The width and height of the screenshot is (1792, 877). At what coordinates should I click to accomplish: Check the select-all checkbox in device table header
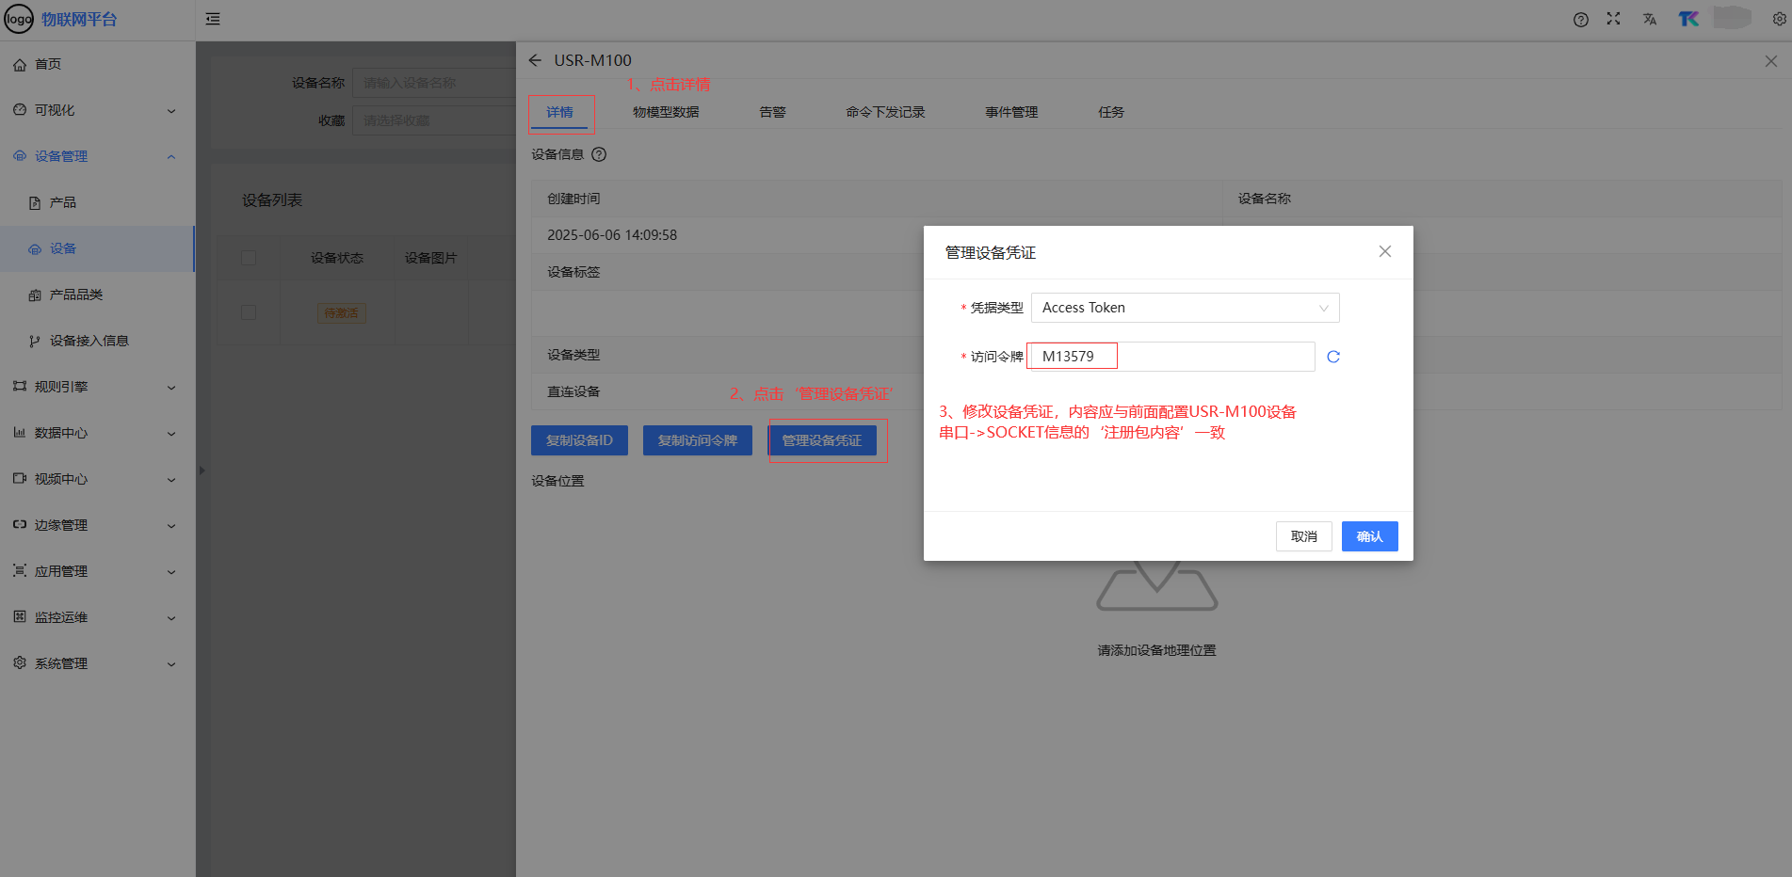249,258
